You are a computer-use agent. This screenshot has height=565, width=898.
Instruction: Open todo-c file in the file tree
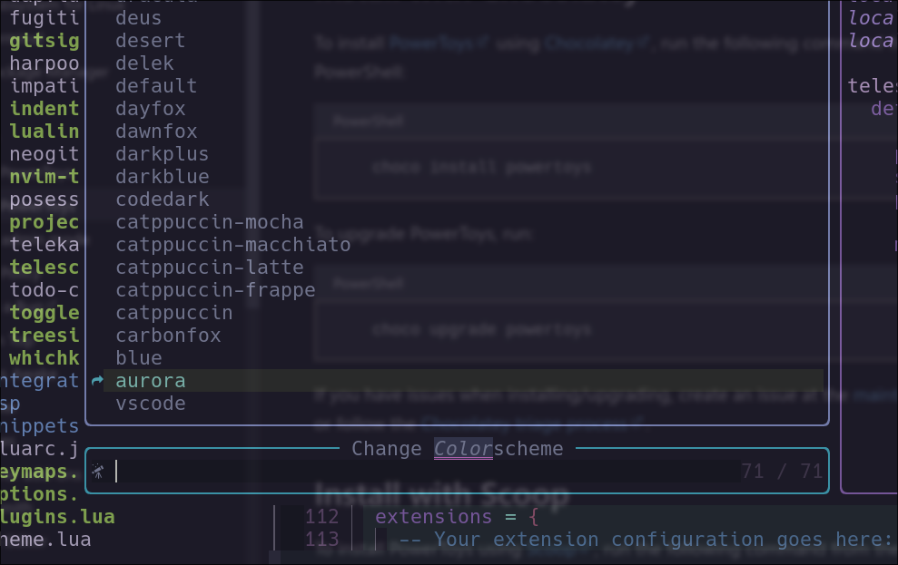point(44,290)
